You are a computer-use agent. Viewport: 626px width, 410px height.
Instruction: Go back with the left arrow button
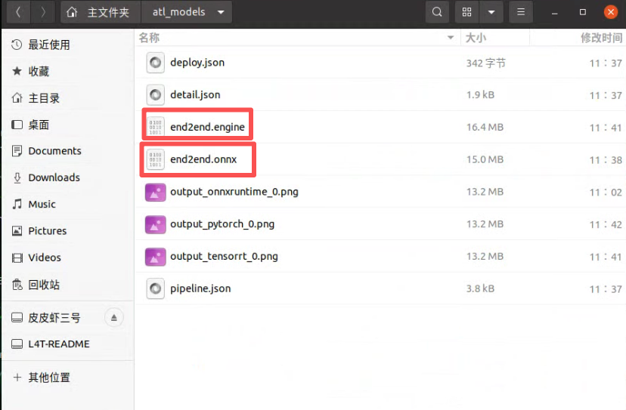[18, 12]
